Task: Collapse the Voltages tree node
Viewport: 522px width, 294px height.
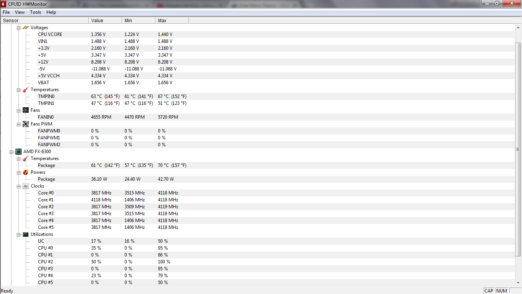Action: pos(18,28)
